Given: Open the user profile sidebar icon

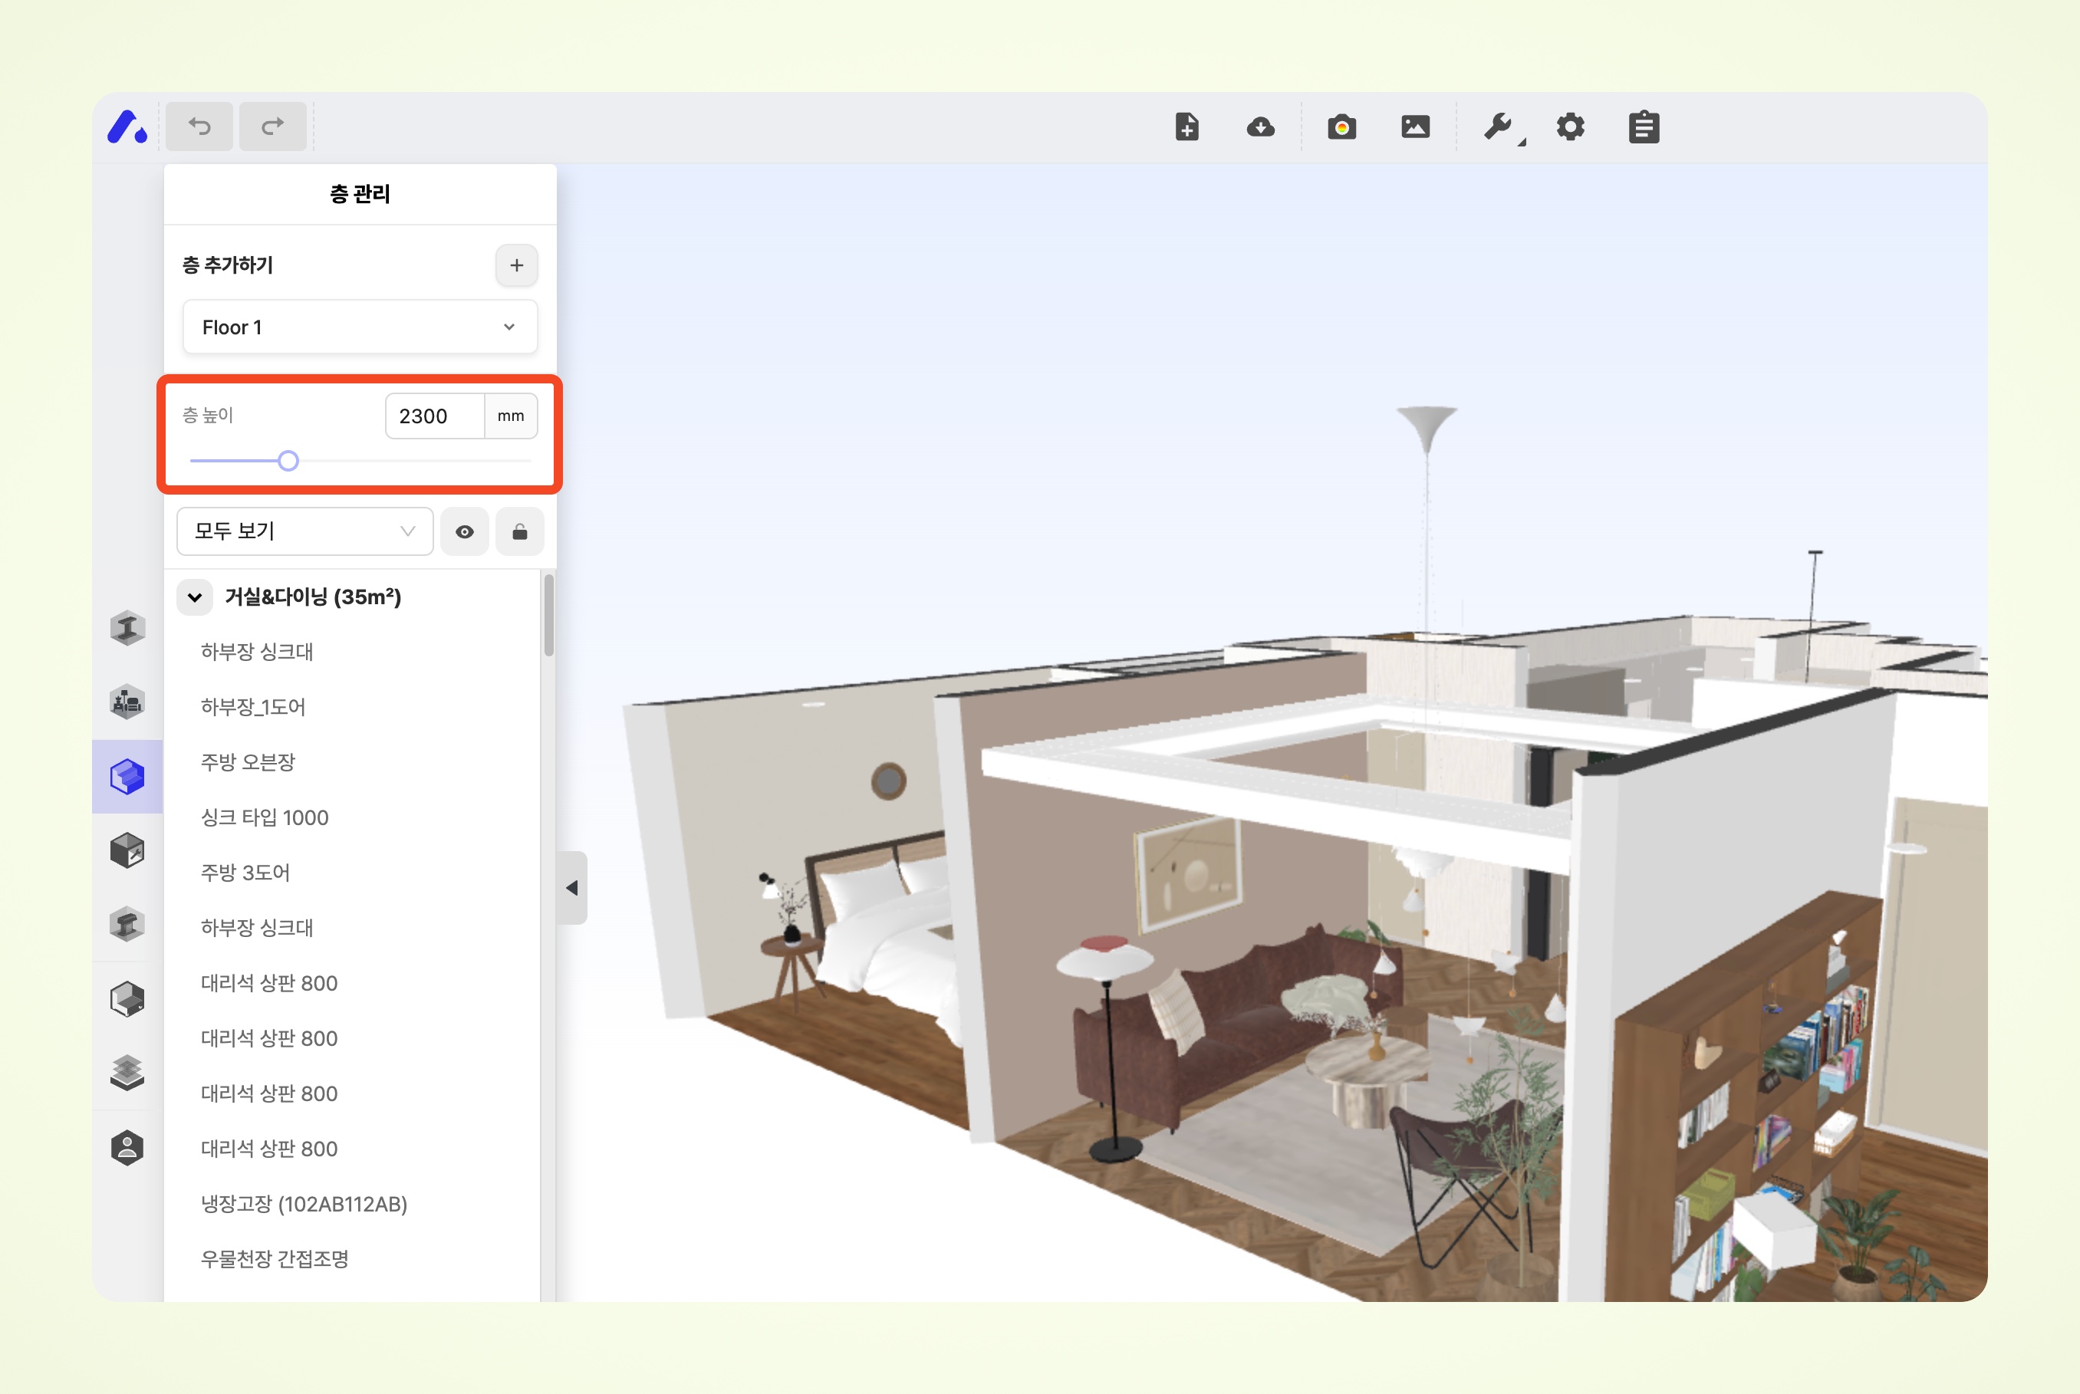Looking at the screenshot, I should (x=127, y=1148).
